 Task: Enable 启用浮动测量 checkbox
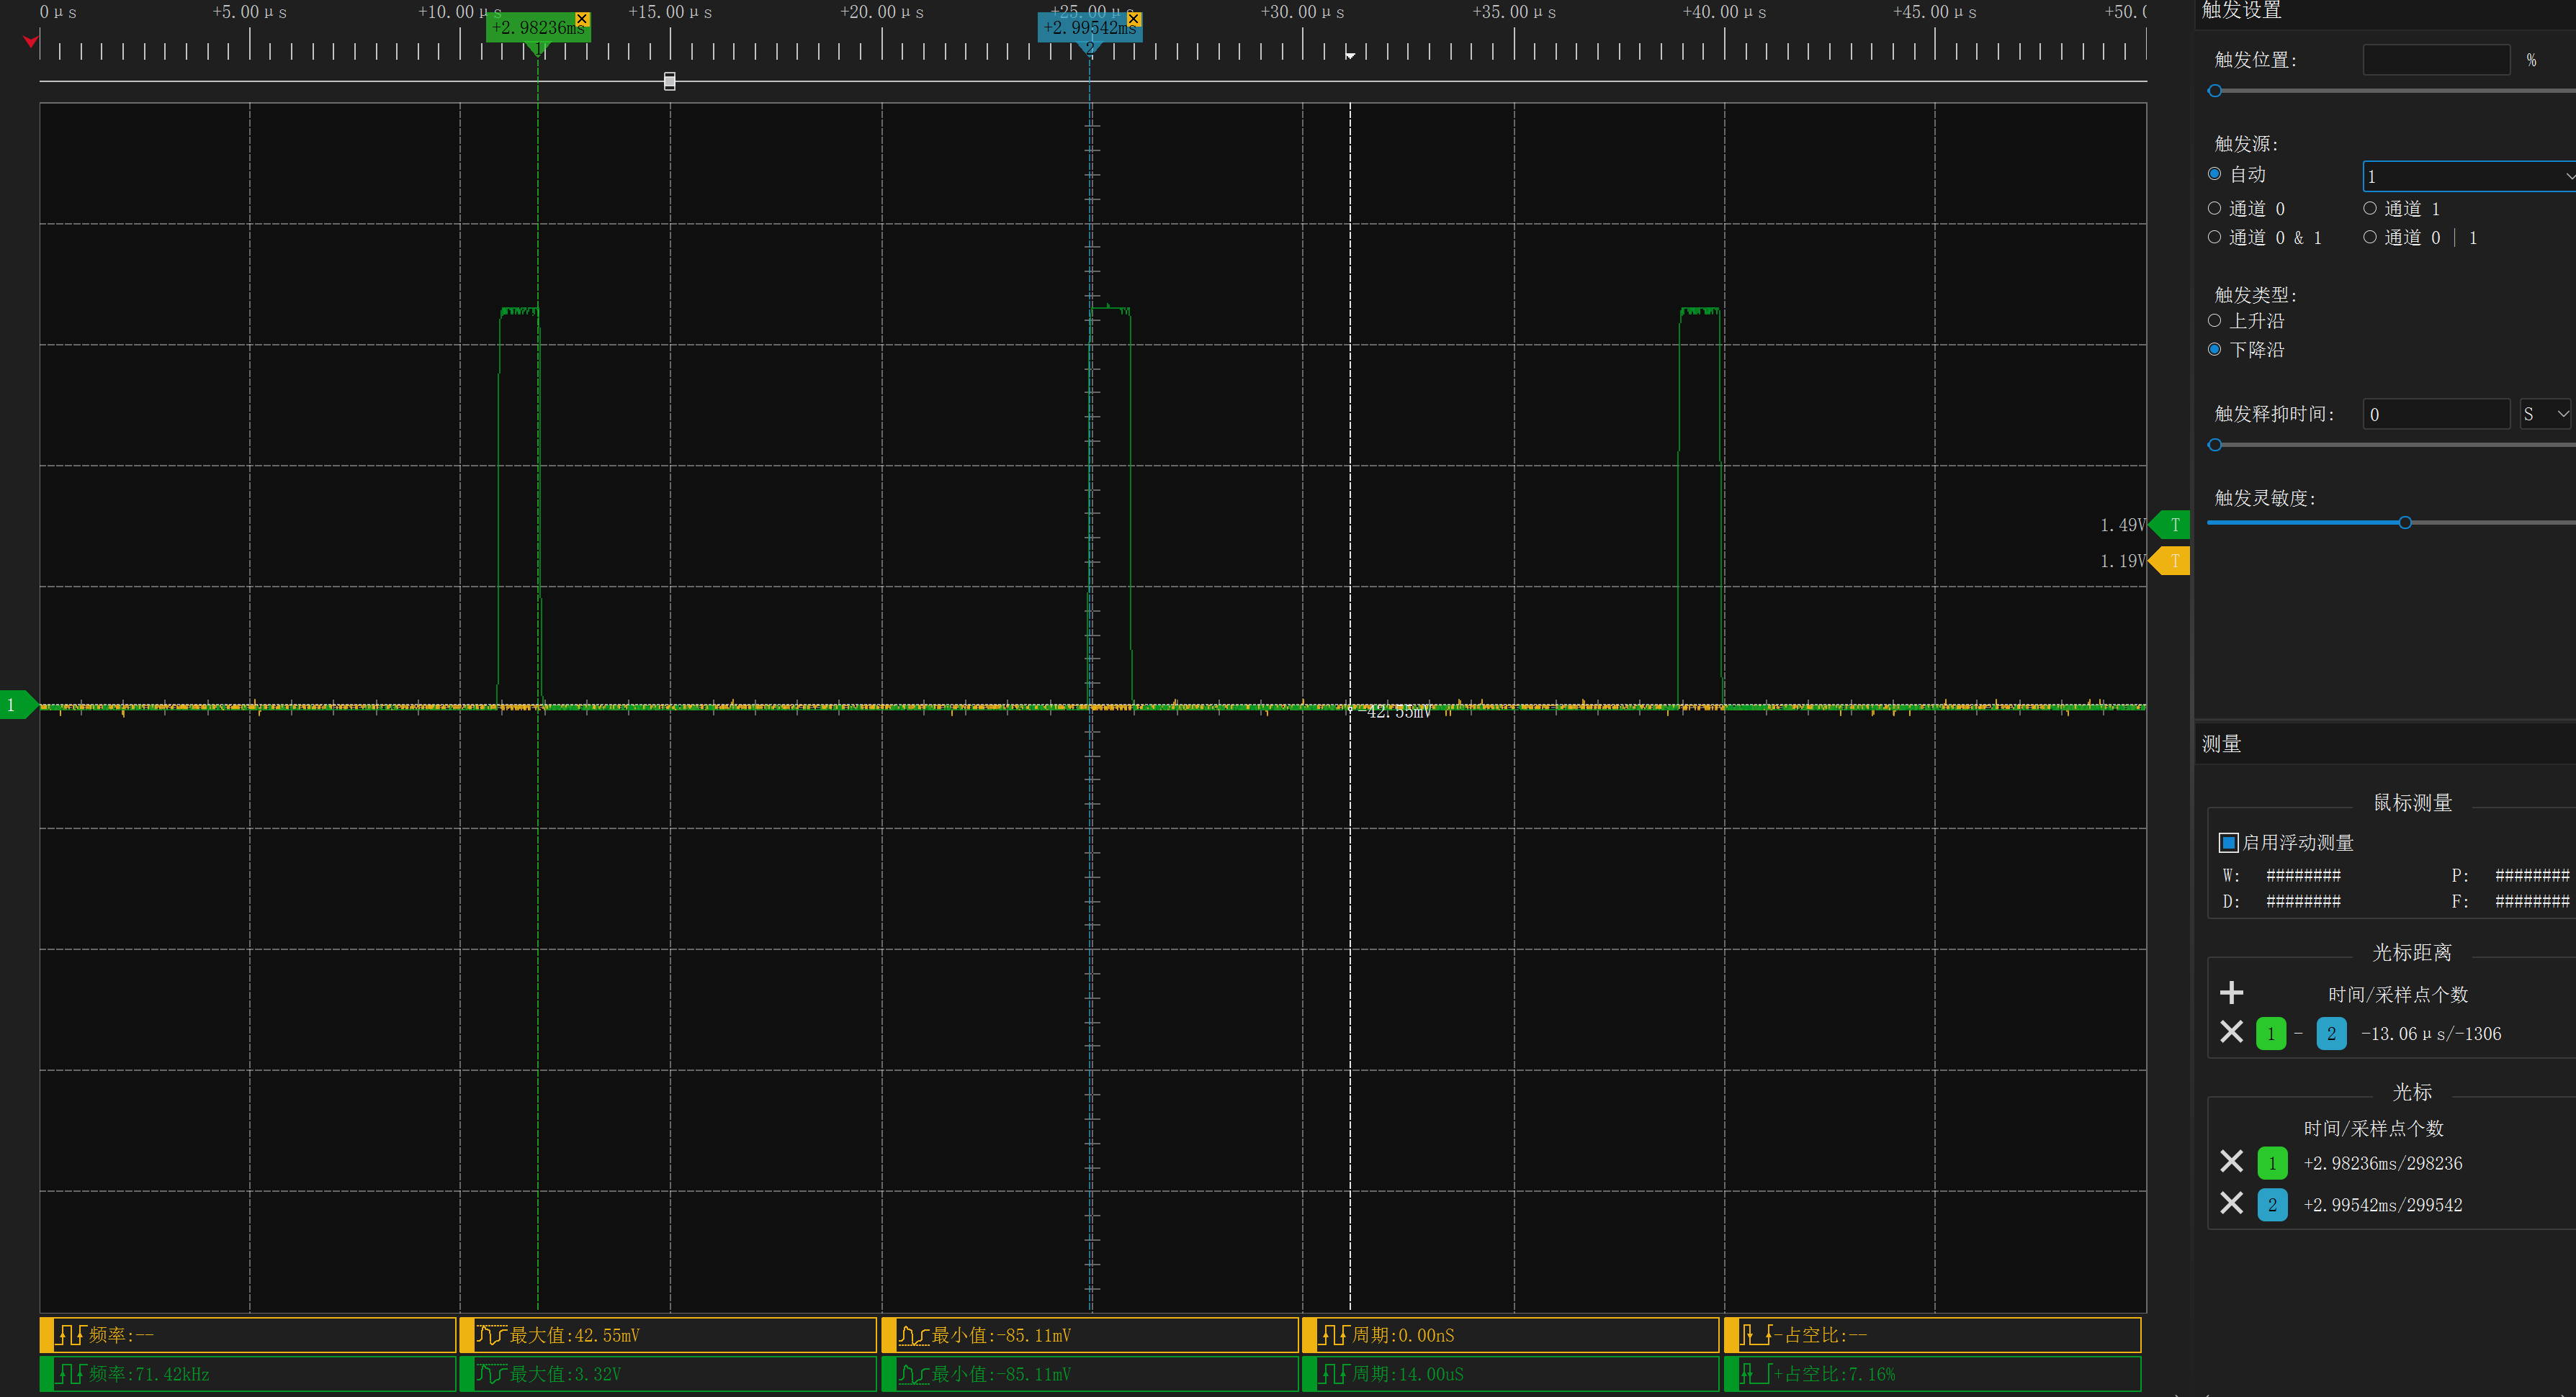click(2228, 842)
